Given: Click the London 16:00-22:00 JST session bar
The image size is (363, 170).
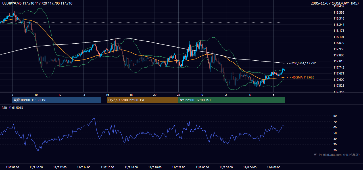Looking at the screenshot, I should pyautogui.click(x=142, y=100).
